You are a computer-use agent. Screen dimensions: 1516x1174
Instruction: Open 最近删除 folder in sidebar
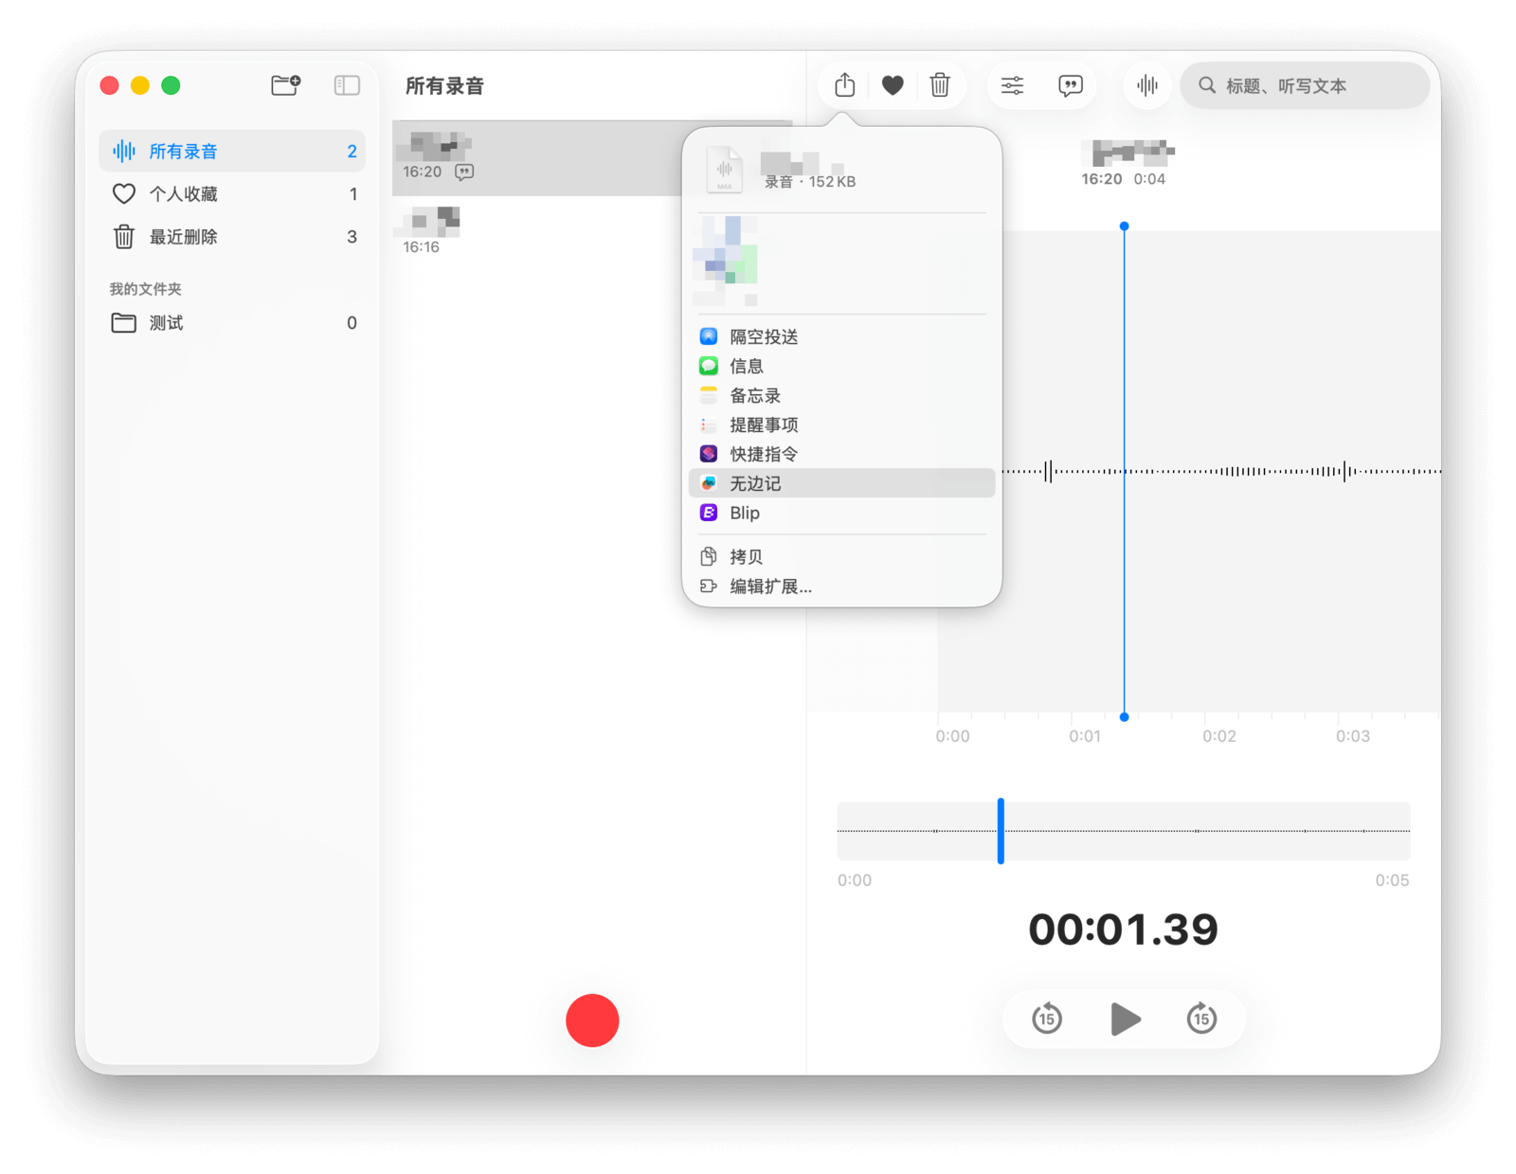(x=184, y=237)
